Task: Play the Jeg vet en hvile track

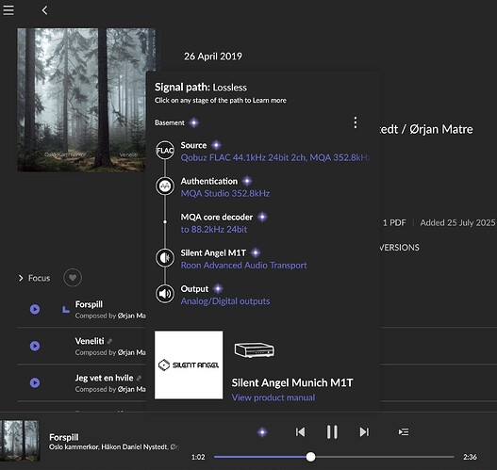Action: click(35, 382)
